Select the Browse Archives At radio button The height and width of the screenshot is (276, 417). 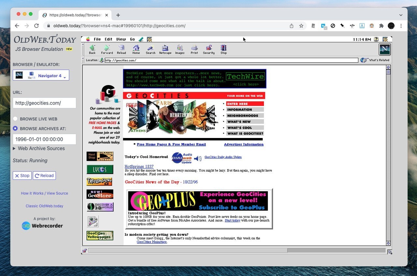coord(15,128)
